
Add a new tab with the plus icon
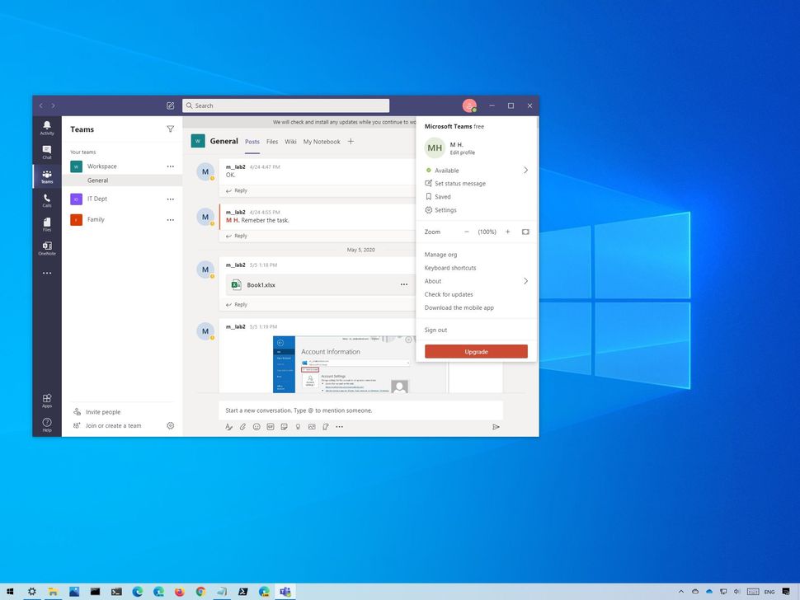point(351,141)
